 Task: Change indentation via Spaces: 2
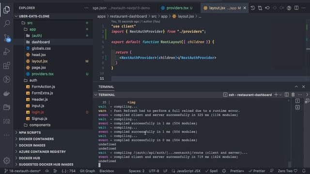click(137, 171)
